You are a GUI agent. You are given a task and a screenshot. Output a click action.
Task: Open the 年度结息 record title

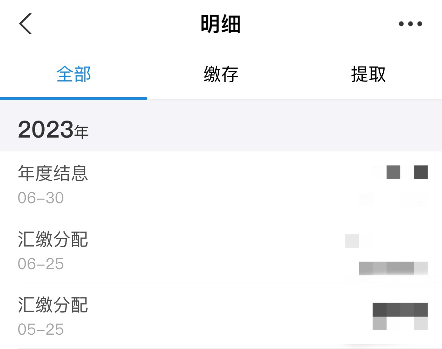click(x=53, y=173)
